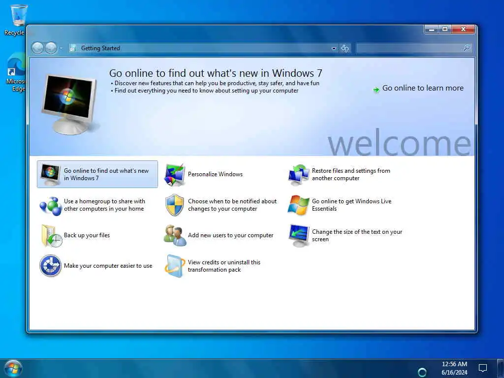Click the green arrow beside Go online to learn more

(x=376, y=90)
